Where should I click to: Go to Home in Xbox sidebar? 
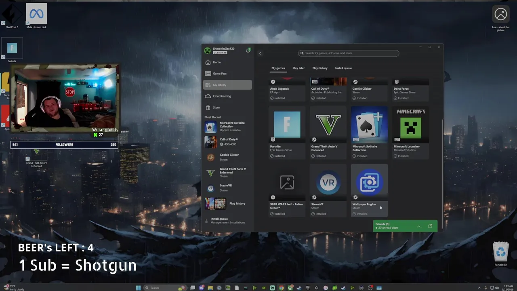click(x=227, y=62)
